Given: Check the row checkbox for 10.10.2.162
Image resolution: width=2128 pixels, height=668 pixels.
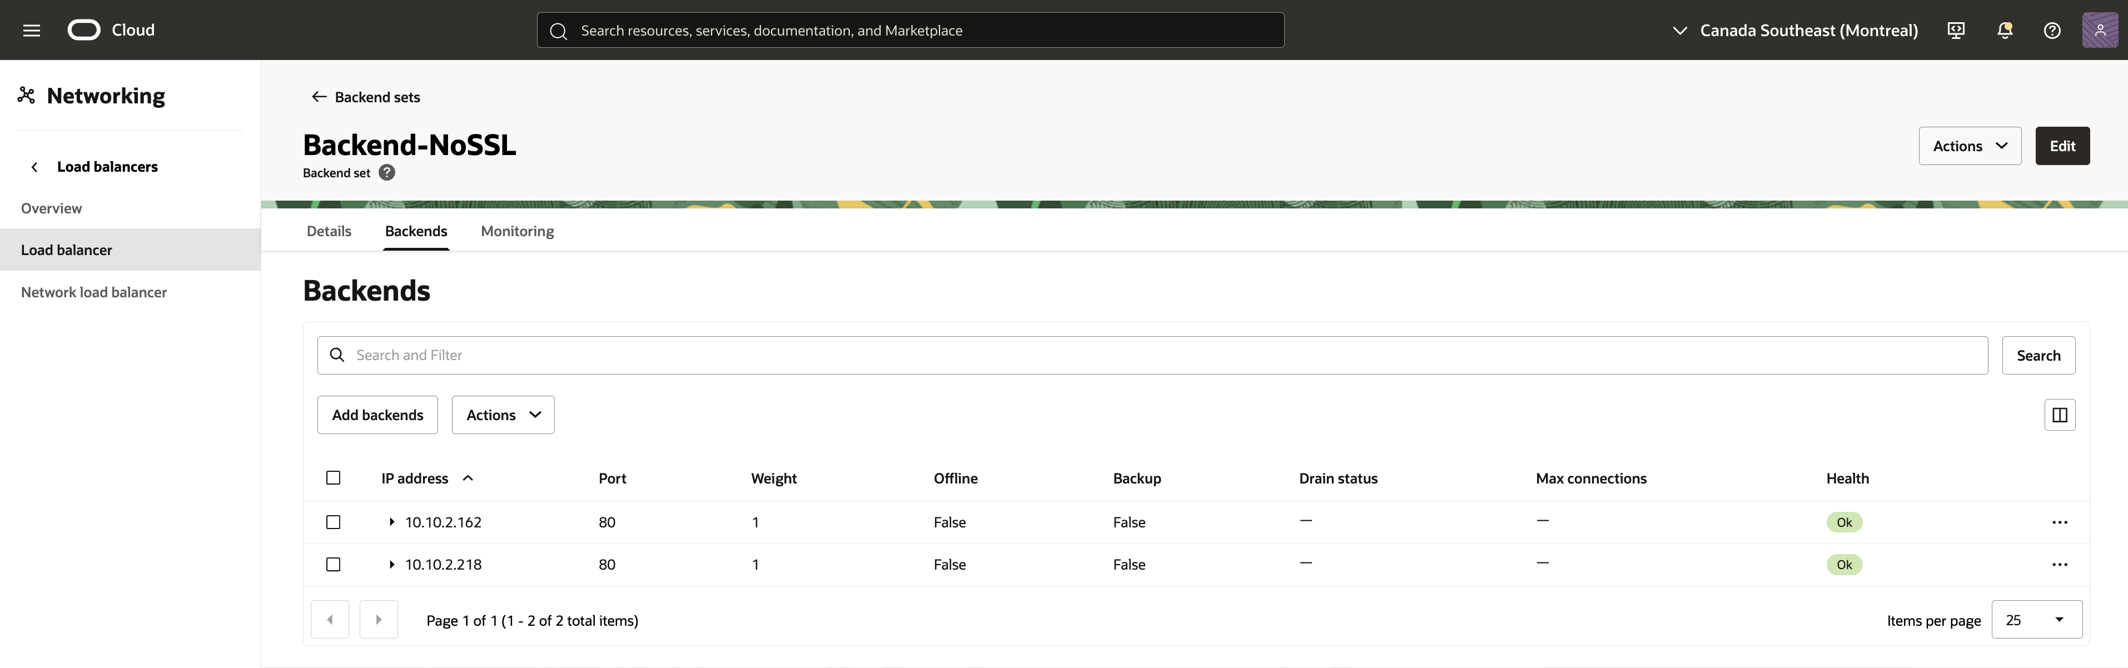Looking at the screenshot, I should coord(333,522).
